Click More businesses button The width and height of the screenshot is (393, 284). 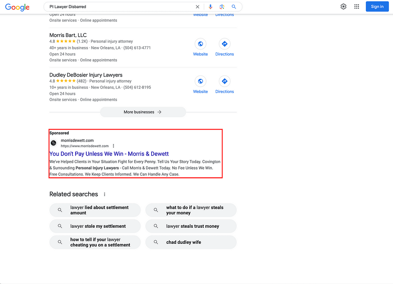click(x=143, y=112)
